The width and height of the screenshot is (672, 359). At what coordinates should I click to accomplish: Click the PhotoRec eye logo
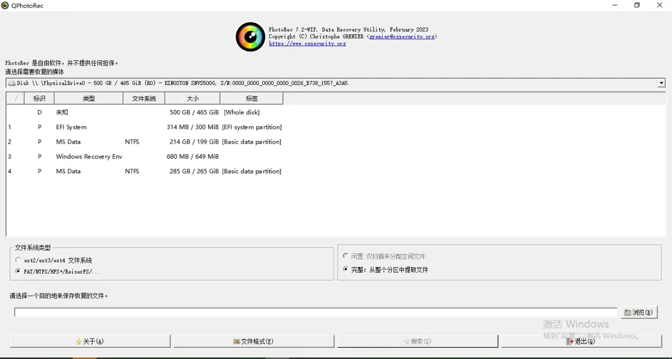(x=250, y=37)
